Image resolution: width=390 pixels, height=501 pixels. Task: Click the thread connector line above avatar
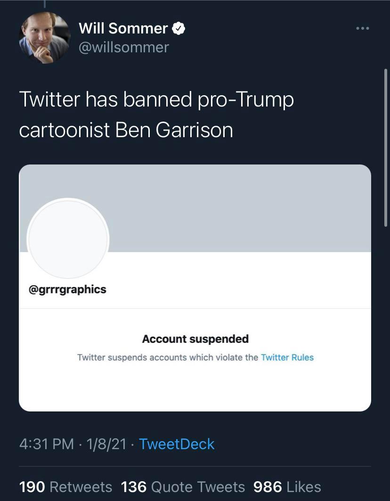pos(45,4)
